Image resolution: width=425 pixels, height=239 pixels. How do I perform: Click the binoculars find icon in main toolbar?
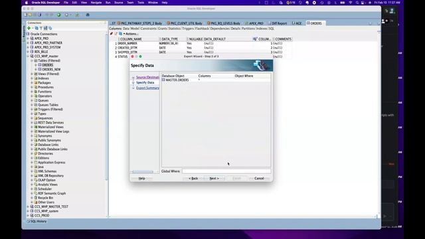click(88, 15)
